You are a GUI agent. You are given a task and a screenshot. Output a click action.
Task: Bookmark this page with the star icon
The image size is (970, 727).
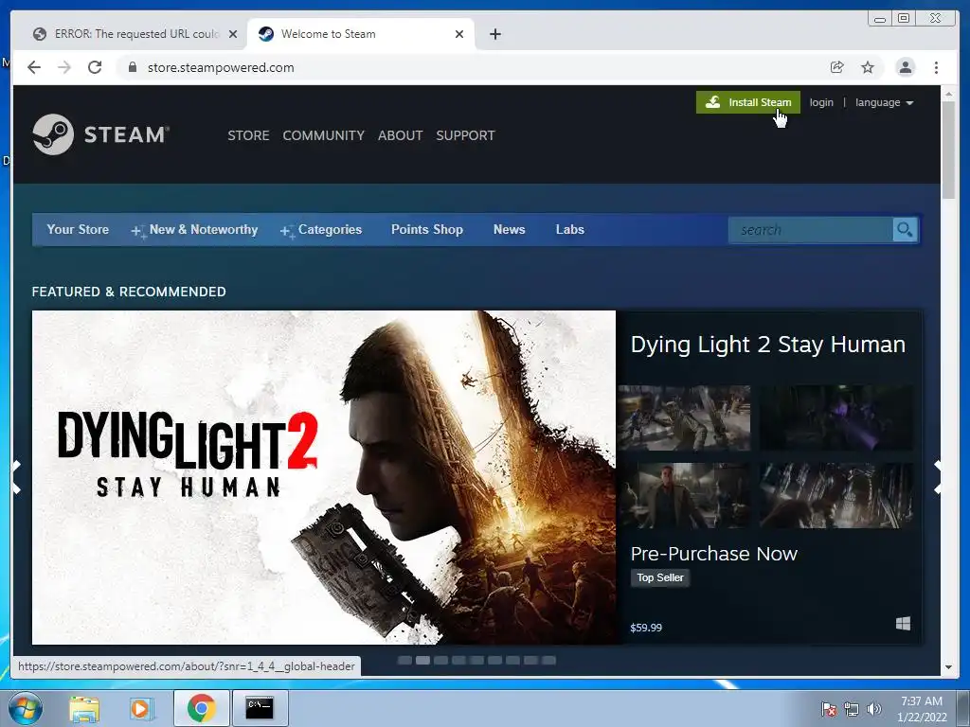pos(868,67)
